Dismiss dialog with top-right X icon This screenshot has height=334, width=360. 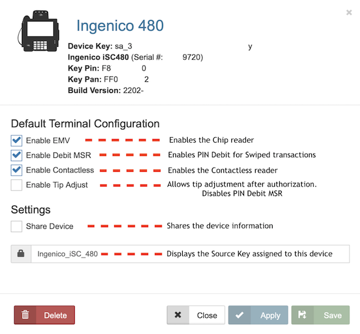pyautogui.click(x=349, y=12)
